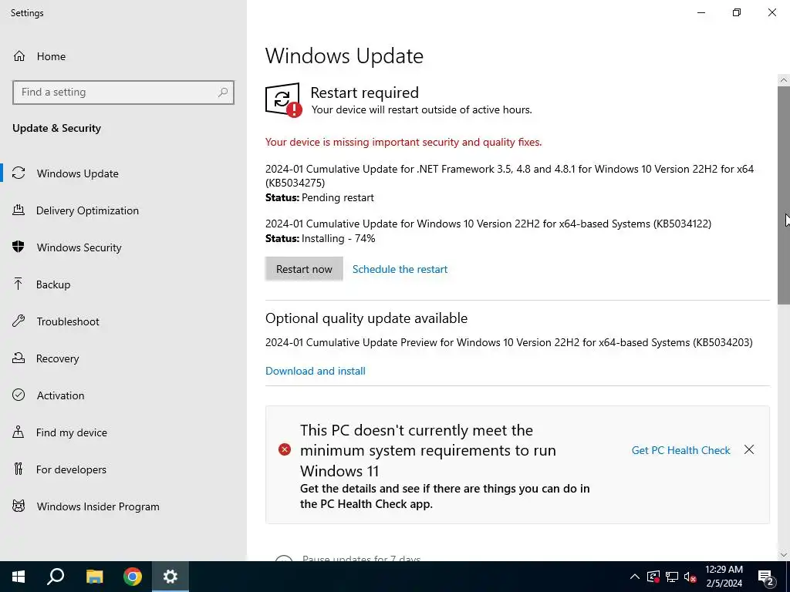Click the scrollbar down arrow
This screenshot has height=592, width=790.
click(784, 555)
